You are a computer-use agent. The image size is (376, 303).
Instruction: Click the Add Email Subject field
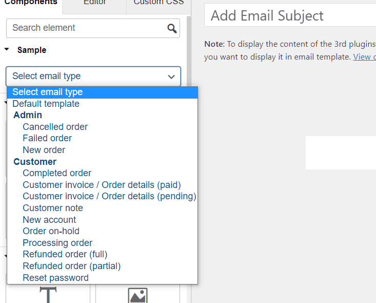[x=290, y=16]
